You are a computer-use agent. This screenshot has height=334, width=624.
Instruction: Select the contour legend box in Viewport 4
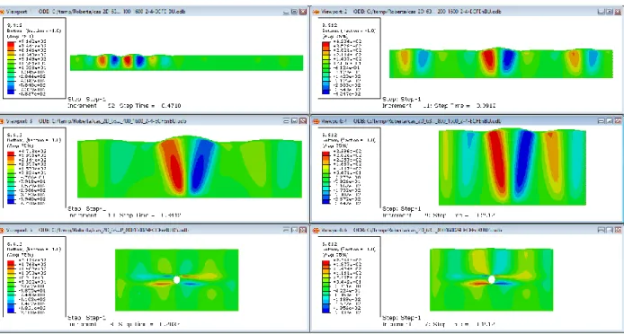[x=349, y=167]
